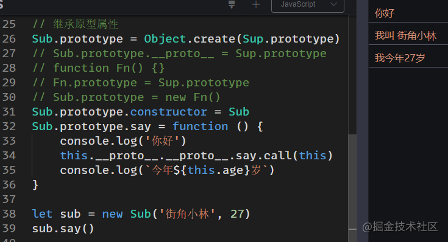Open the JavaScript language dropdown
448x242 pixels.
[308, 5]
